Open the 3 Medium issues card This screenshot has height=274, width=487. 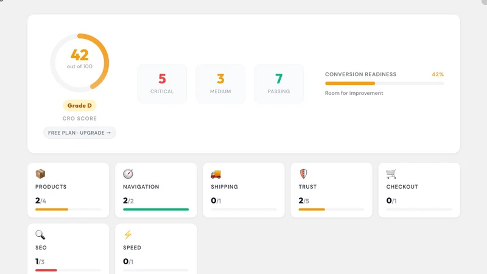[220, 83]
